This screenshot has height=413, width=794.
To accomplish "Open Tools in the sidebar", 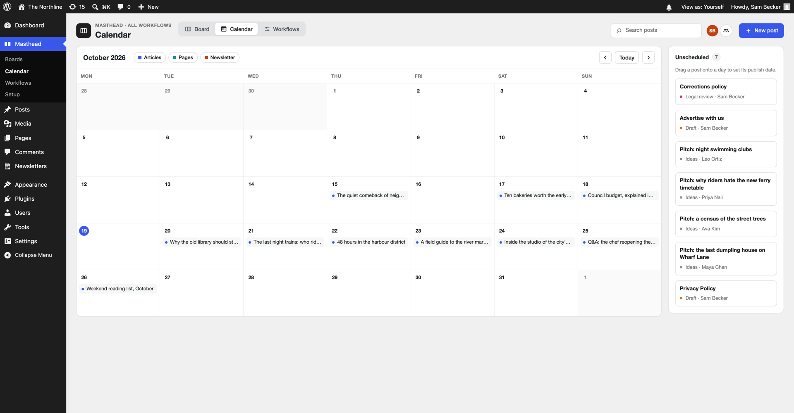I will (x=33, y=227).
